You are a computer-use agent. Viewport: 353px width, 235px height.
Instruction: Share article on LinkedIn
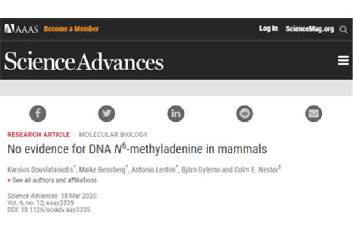click(176, 113)
